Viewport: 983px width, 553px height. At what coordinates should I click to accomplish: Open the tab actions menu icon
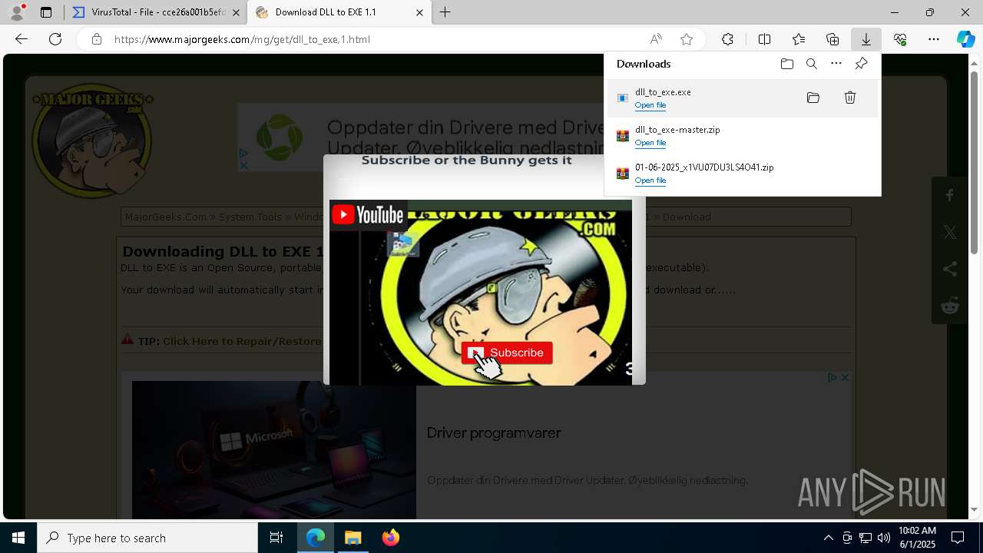46,12
